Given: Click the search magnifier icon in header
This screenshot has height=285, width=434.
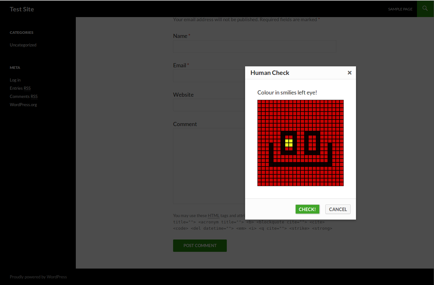Looking at the screenshot, I should pyautogui.click(x=425, y=9).
